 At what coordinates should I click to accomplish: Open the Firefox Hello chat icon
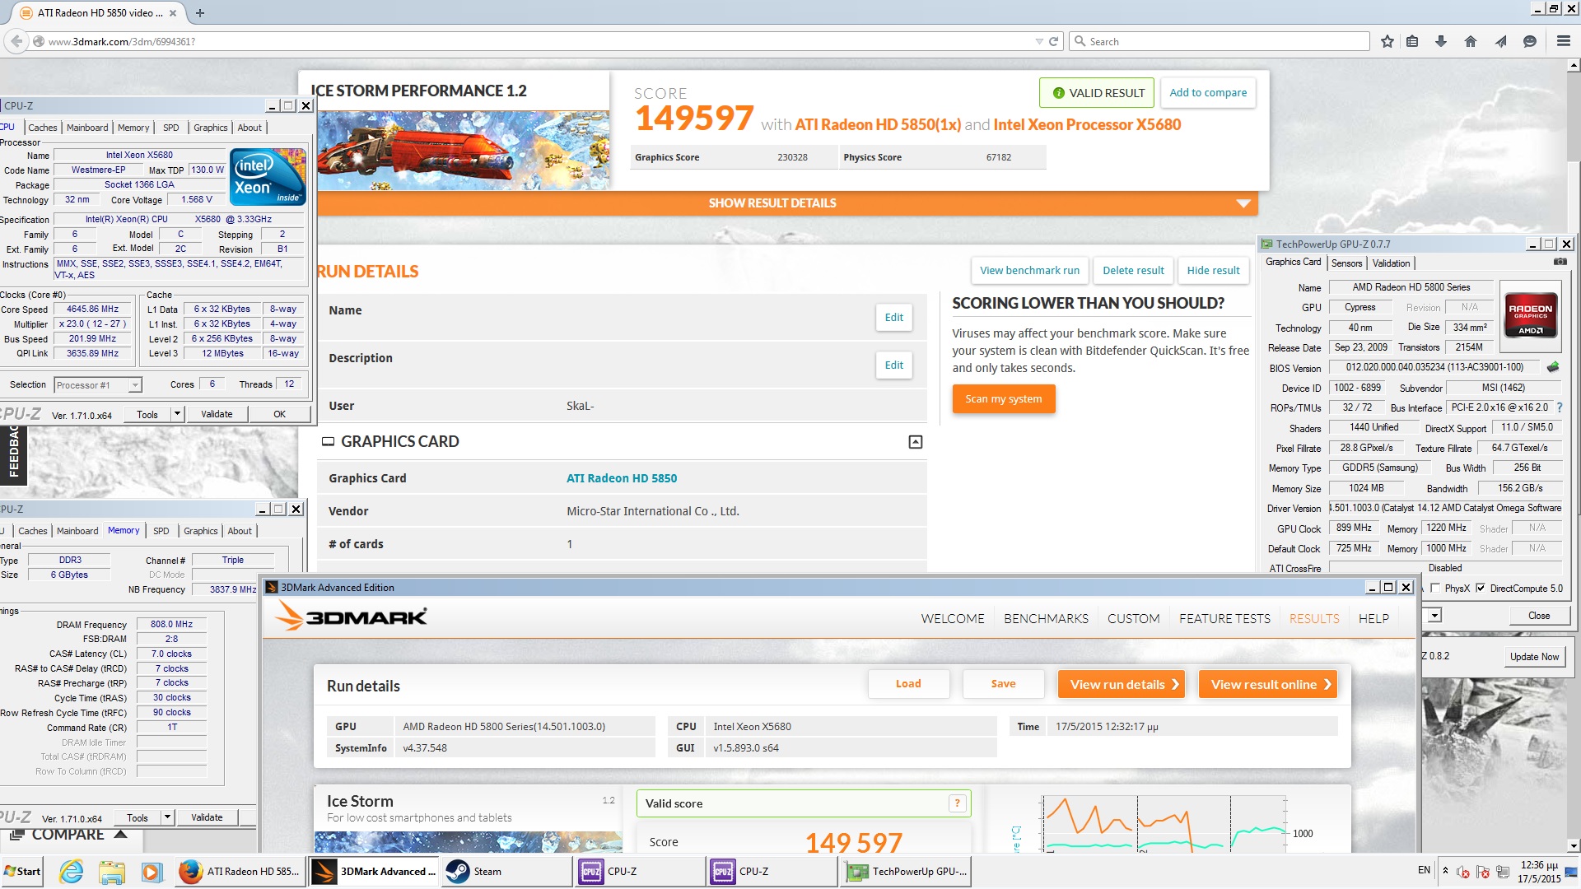click(1530, 41)
